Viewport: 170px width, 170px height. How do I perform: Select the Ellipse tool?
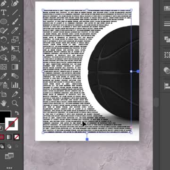(3, 21)
